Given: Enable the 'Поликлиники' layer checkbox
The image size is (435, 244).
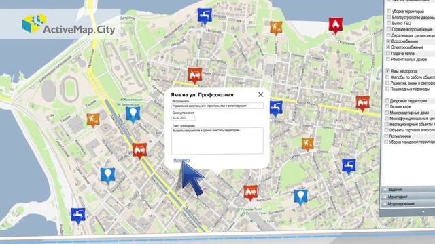Looking at the screenshot, I should pyautogui.click(x=386, y=136).
